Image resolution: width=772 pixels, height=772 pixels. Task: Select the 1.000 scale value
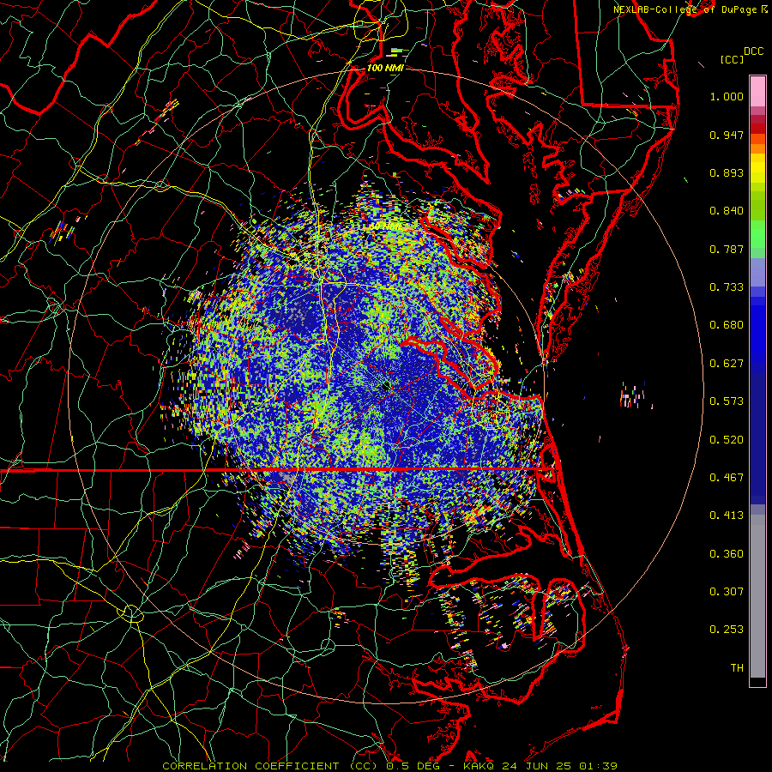pyautogui.click(x=727, y=96)
